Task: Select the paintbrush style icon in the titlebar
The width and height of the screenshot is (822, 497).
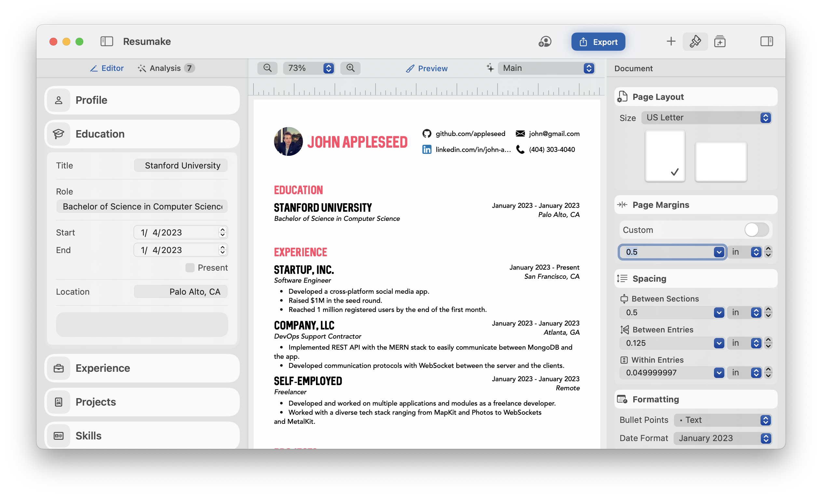Action: [x=695, y=41]
